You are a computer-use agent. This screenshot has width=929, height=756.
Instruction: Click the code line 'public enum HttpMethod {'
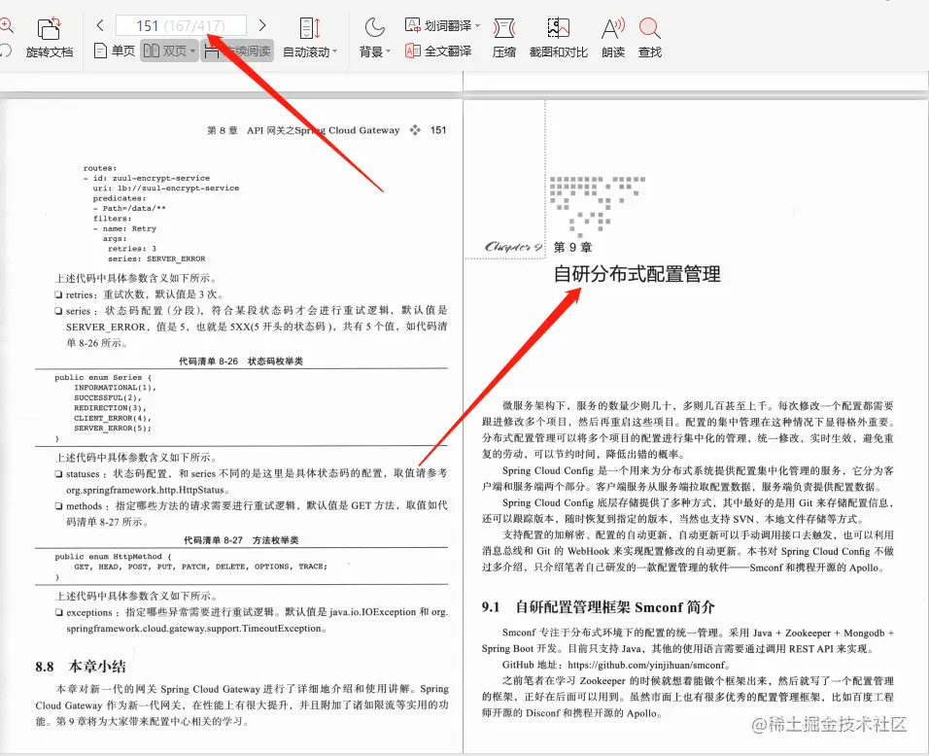tap(113, 557)
